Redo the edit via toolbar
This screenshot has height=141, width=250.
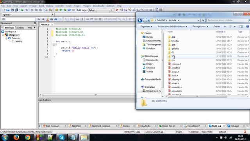tap(27, 10)
